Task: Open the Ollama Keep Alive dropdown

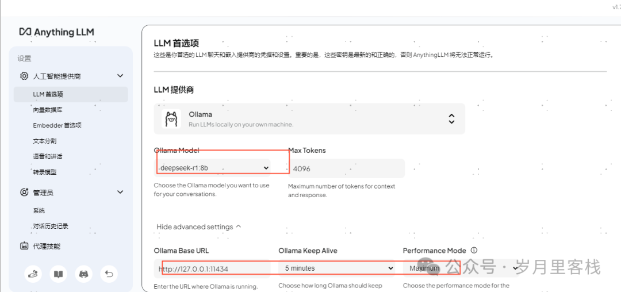Action: click(336, 268)
